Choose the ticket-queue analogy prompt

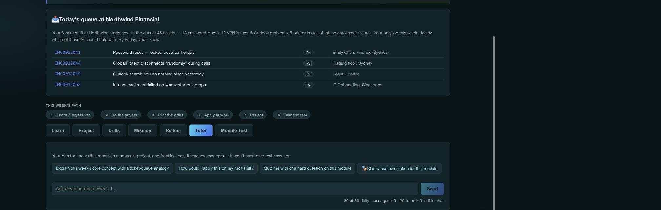[x=112, y=168]
